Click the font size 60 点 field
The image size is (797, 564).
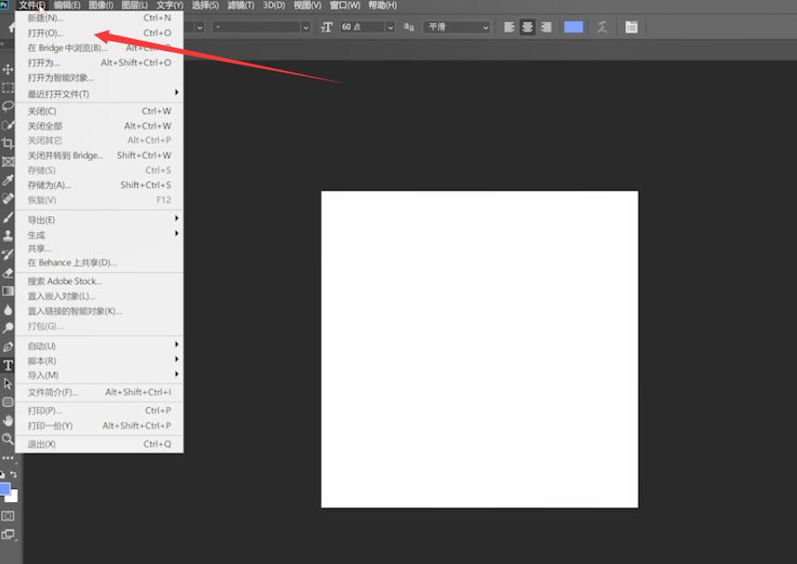tap(362, 26)
